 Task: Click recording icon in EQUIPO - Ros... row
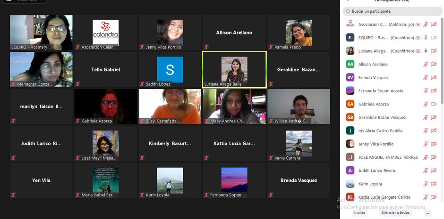pos(418,38)
